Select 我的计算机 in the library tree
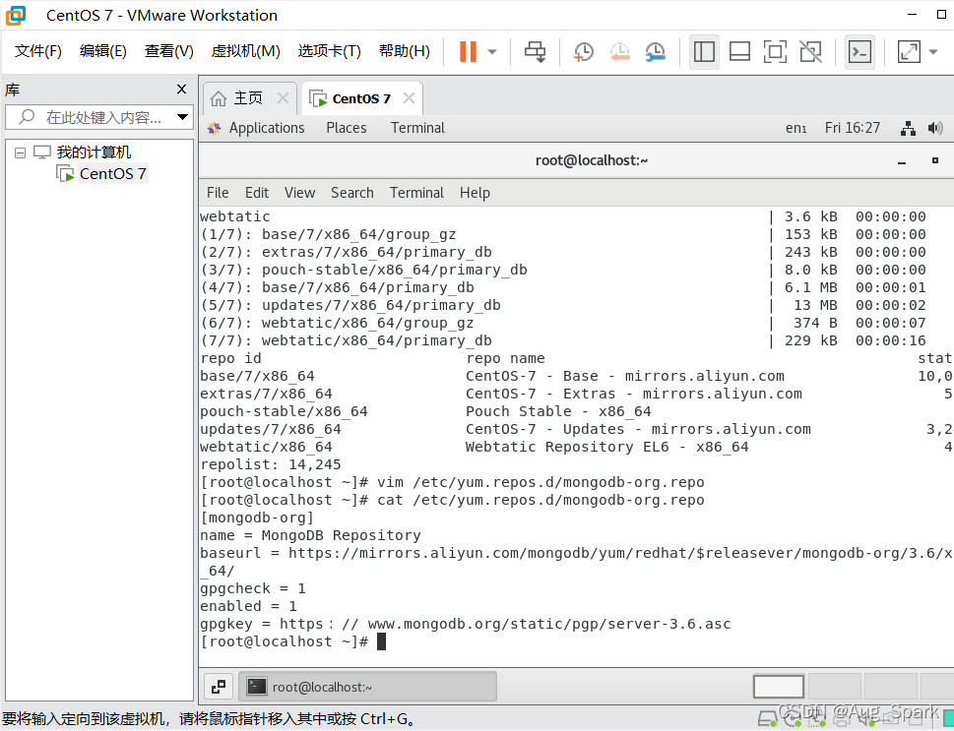 click(x=94, y=152)
